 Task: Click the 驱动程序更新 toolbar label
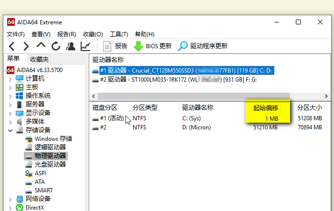209,46
